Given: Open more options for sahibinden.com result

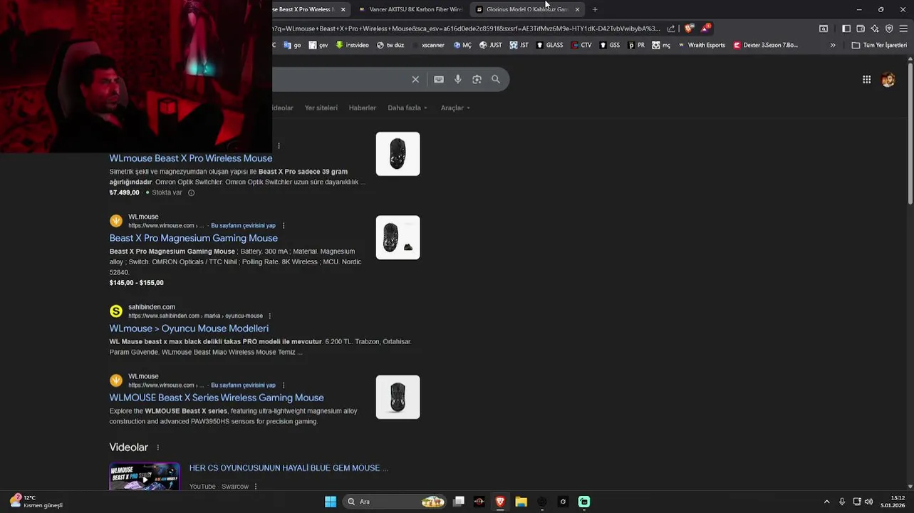Looking at the screenshot, I should pos(269,316).
